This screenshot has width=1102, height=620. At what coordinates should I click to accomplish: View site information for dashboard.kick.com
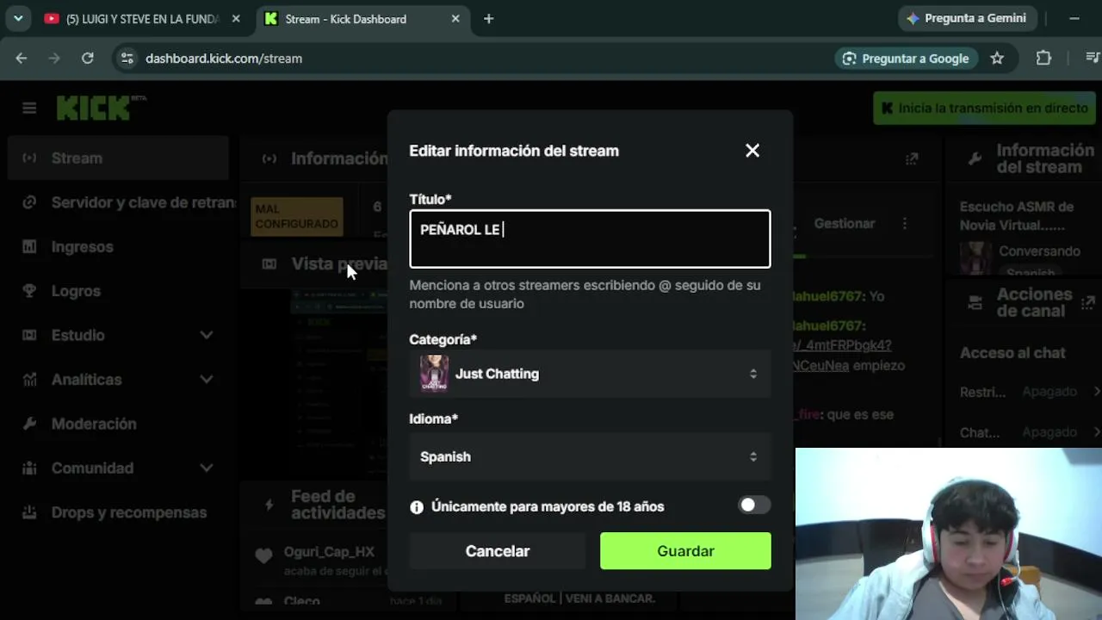(x=127, y=59)
